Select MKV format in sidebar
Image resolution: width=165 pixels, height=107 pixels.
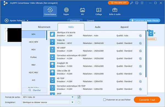coord(34,65)
